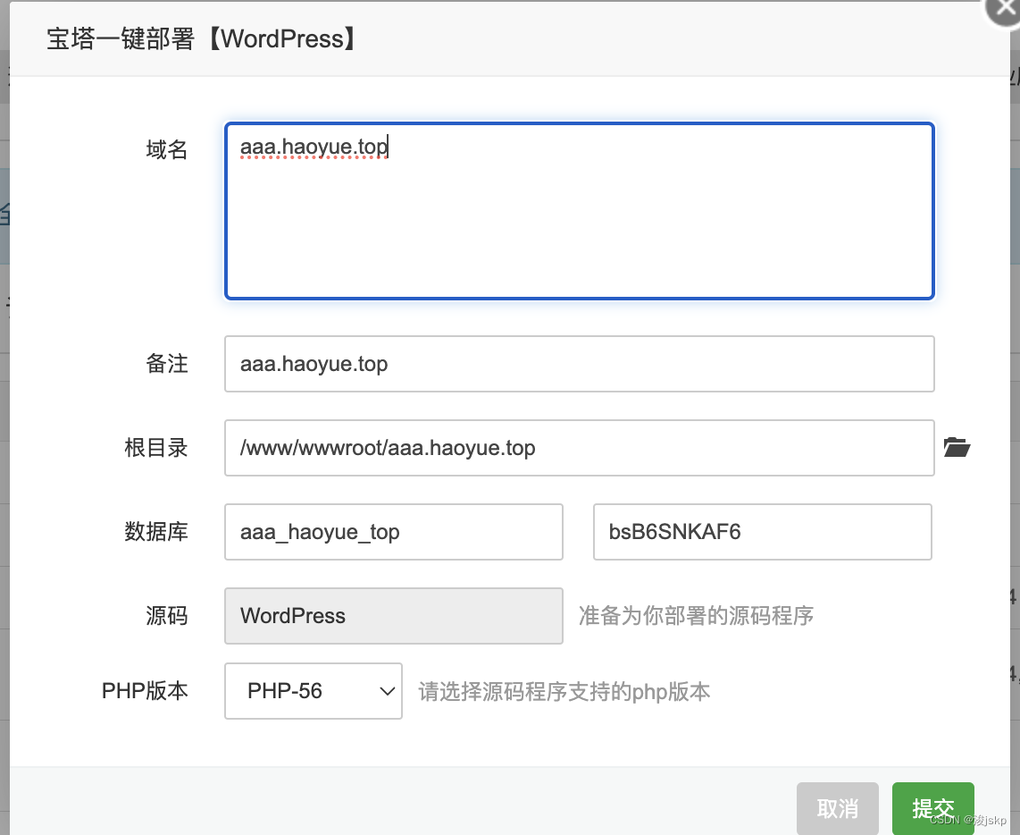This screenshot has height=835, width=1020.
Task: Click the dialog title 宝塔一键部署【WordPress】
Action: 202,38
